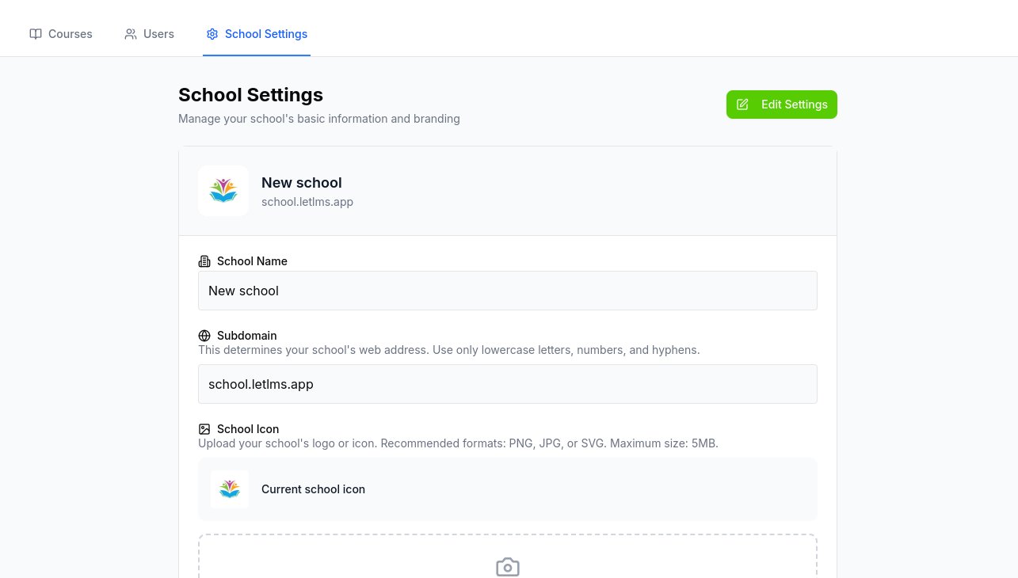This screenshot has width=1018, height=578.
Task: Click the School Settings gear icon
Action: click(x=212, y=34)
